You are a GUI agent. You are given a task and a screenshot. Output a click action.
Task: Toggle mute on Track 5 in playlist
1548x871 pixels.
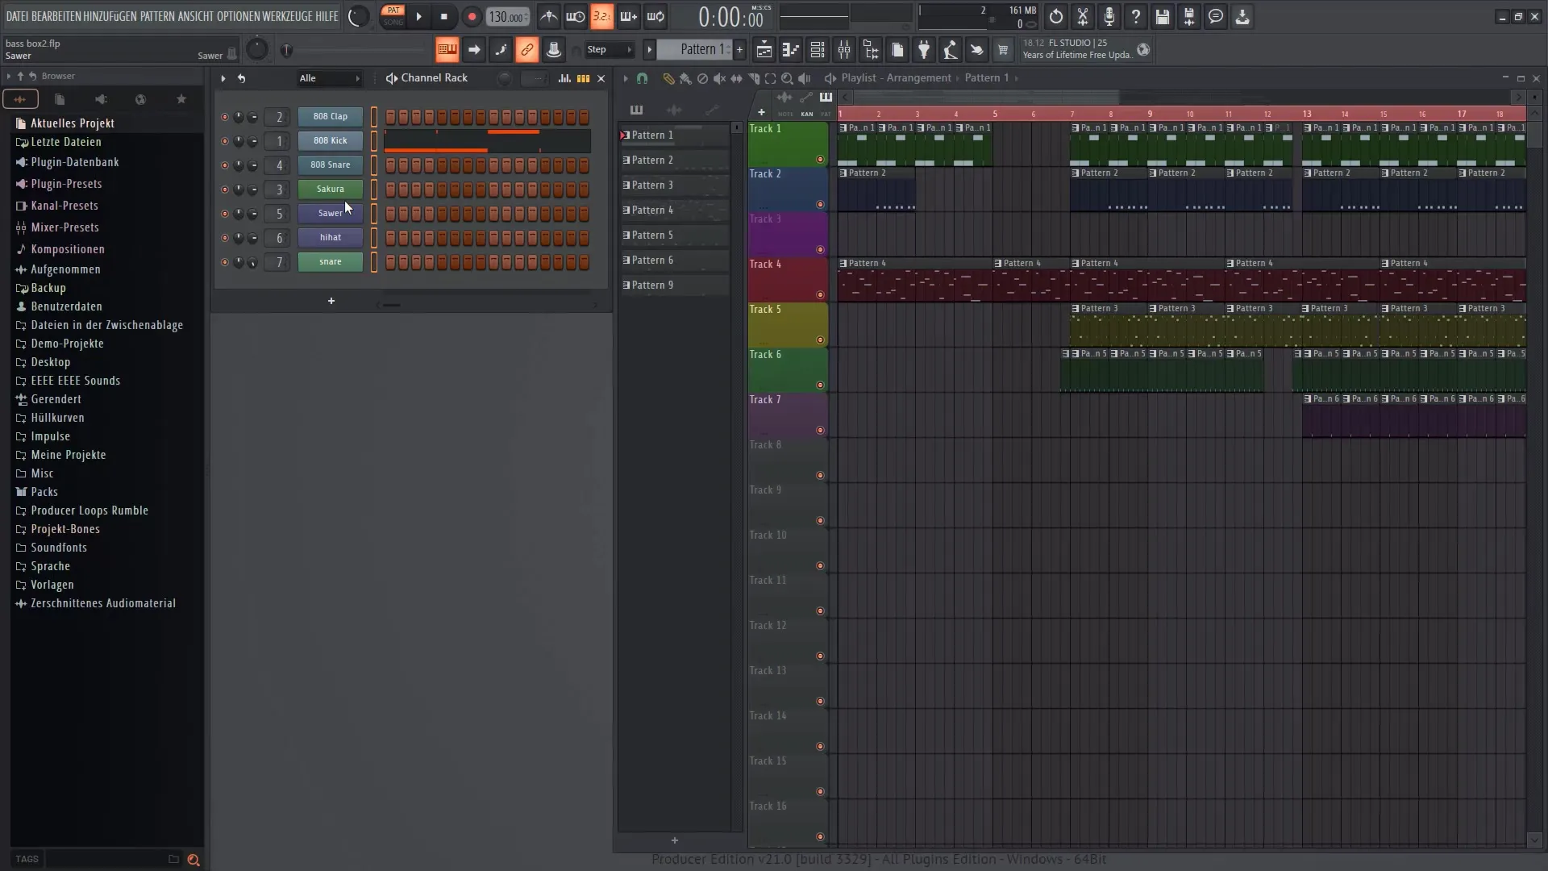pos(820,340)
